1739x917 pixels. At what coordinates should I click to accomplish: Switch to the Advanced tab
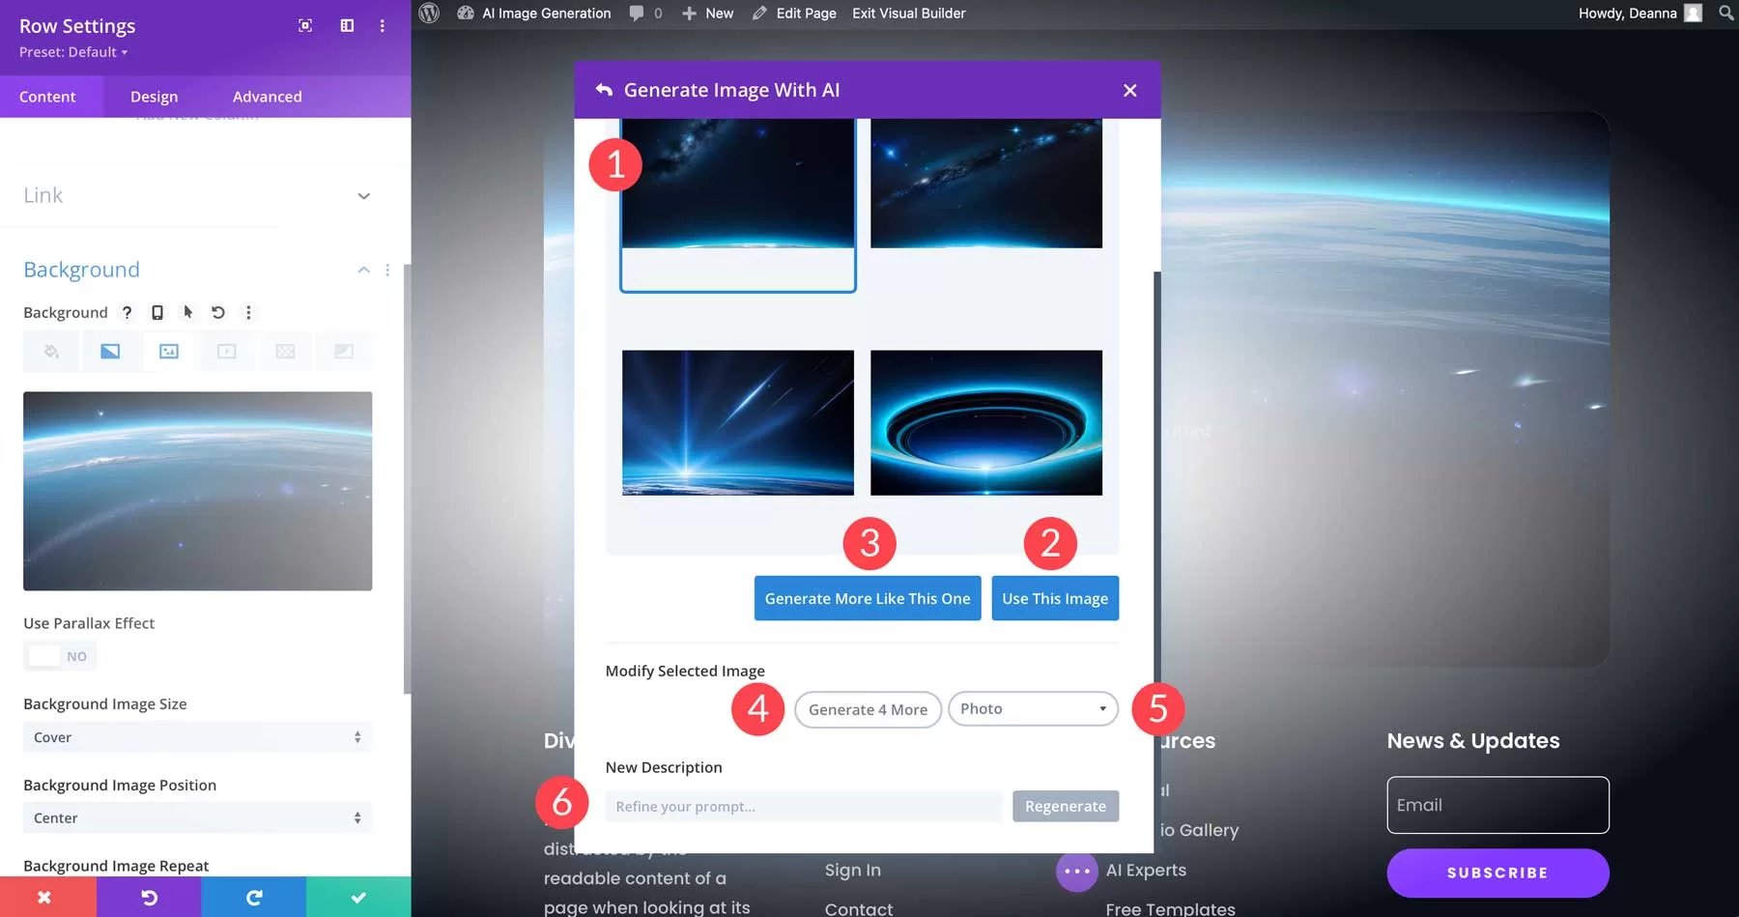click(268, 97)
